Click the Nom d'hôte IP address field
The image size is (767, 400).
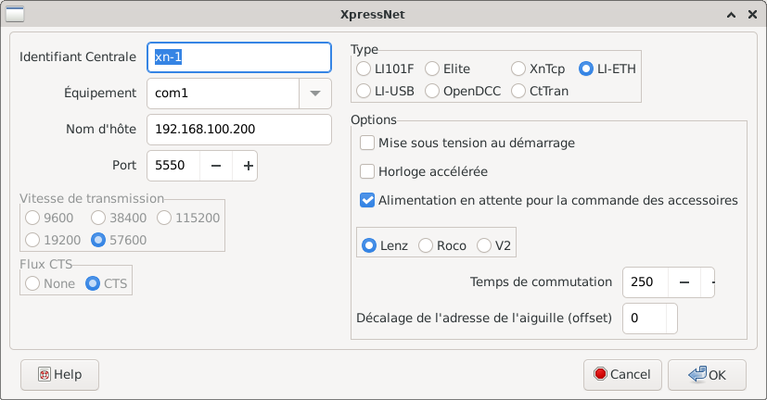tap(238, 130)
